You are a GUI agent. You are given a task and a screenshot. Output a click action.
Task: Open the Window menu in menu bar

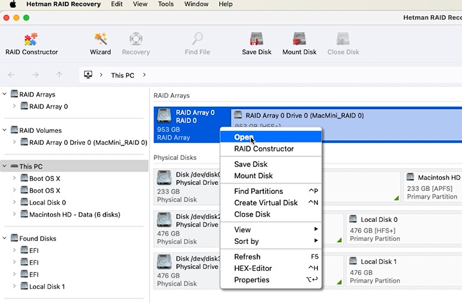tap(196, 4)
